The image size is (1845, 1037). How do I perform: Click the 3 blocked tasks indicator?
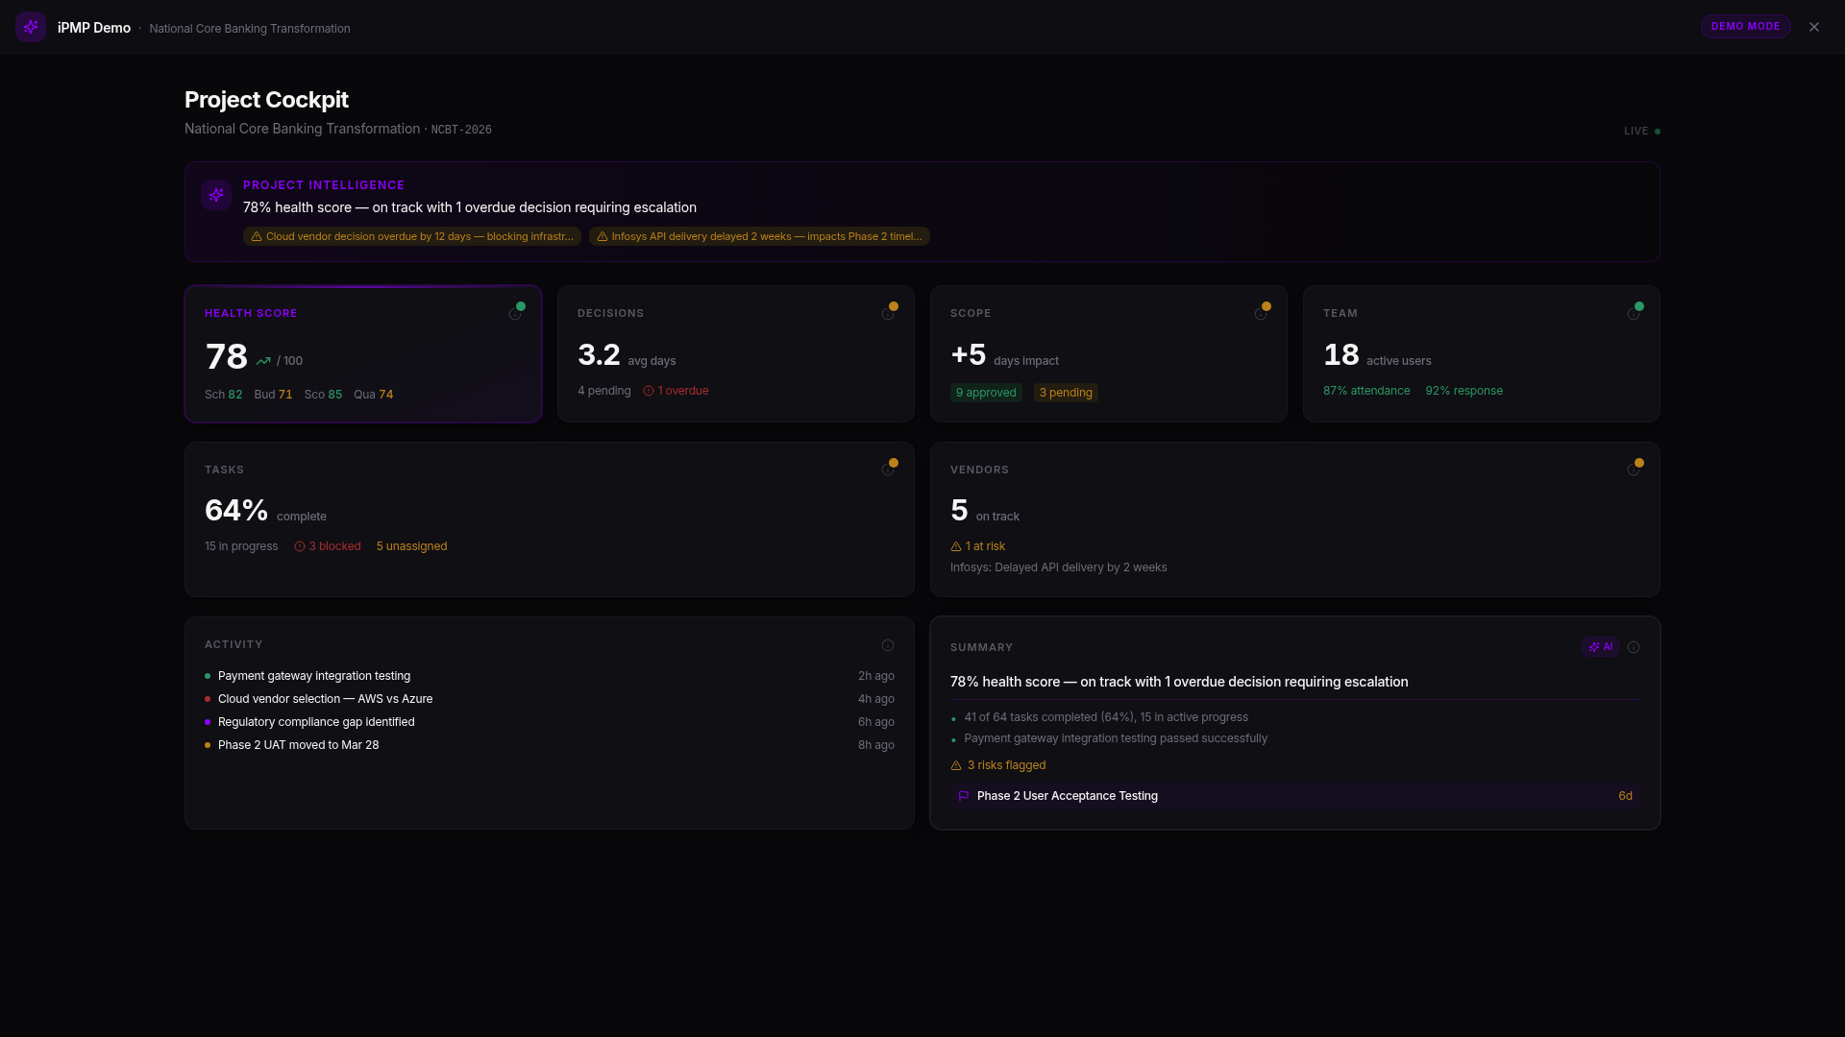coord(328,546)
